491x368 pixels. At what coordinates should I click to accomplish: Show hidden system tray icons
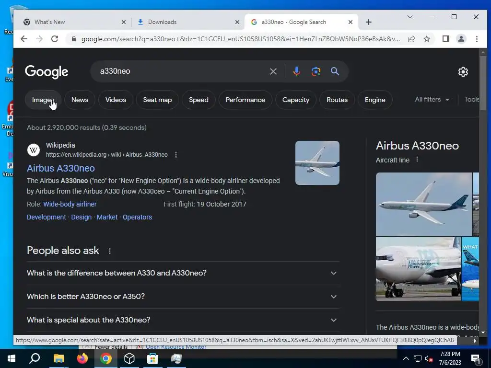[x=406, y=358]
